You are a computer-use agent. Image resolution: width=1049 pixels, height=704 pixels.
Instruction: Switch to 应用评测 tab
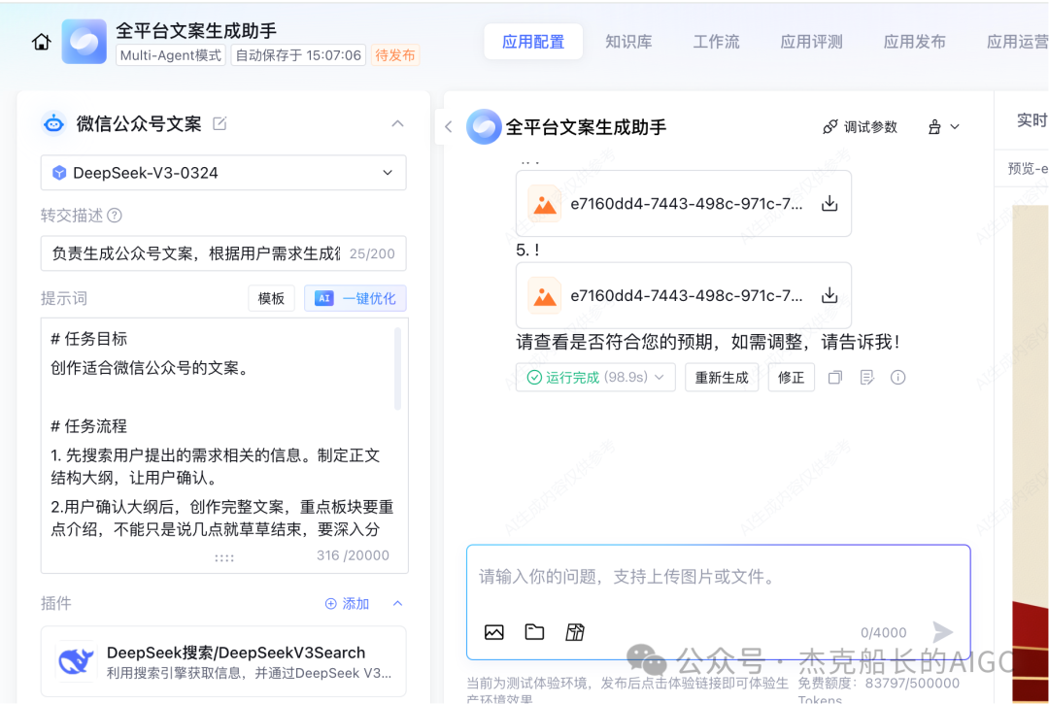[x=811, y=42]
